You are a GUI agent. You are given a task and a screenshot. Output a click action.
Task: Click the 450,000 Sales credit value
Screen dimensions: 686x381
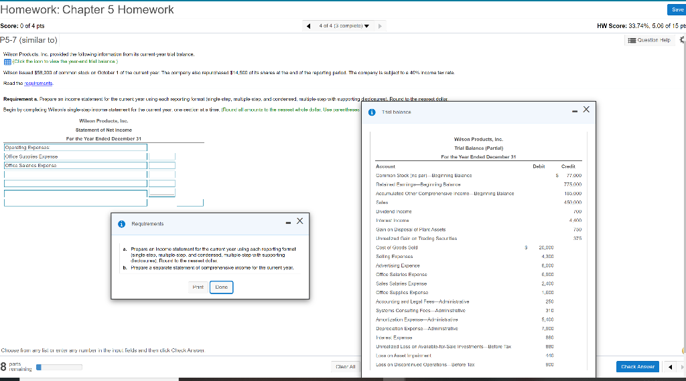pyautogui.click(x=572, y=203)
